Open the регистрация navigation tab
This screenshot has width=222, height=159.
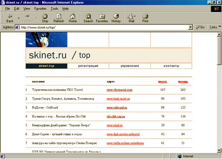[x=88, y=66]
